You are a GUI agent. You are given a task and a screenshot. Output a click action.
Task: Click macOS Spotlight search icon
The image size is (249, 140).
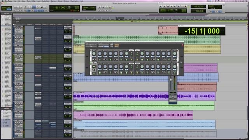[x=246, y=1]
